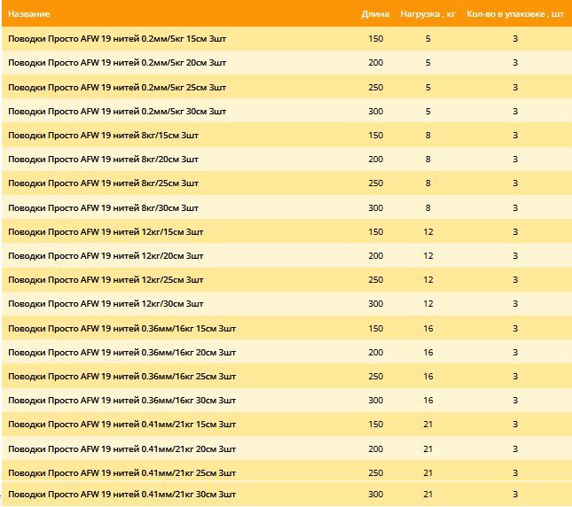The width and height of the screenshot is (572, 507).
Task: Select row Поводки 12кг/25см 3шт
Action: coord(286,280)
